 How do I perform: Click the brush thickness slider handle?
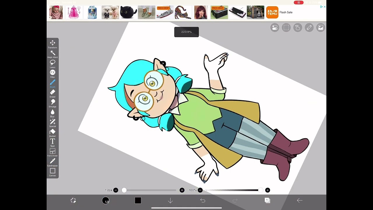pyautogui.click(x=124, y=190)
